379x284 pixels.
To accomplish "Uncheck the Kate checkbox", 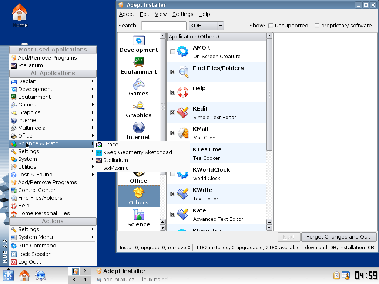I will [172, 214].
